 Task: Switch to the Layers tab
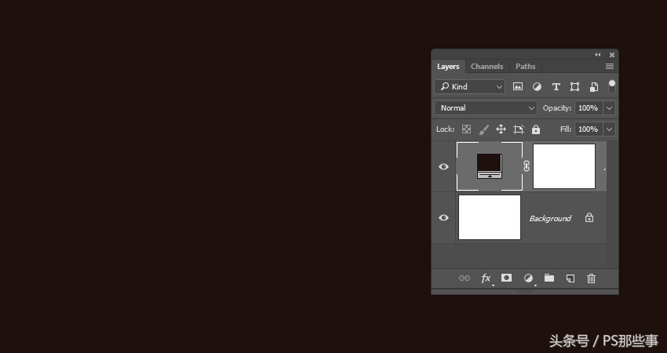coord(448,67)
